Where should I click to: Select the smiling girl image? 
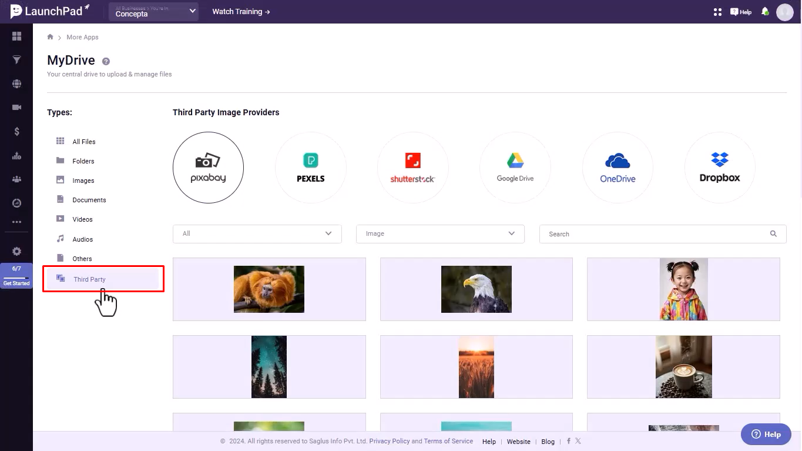tap(683, 289)
